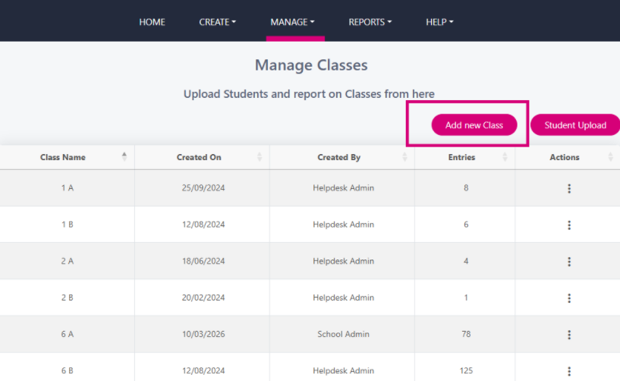This screenshot has height=381, width=620.
Task: Open actions menu for class 1 B
Action: pyautogui.click(x=569, y=225)
